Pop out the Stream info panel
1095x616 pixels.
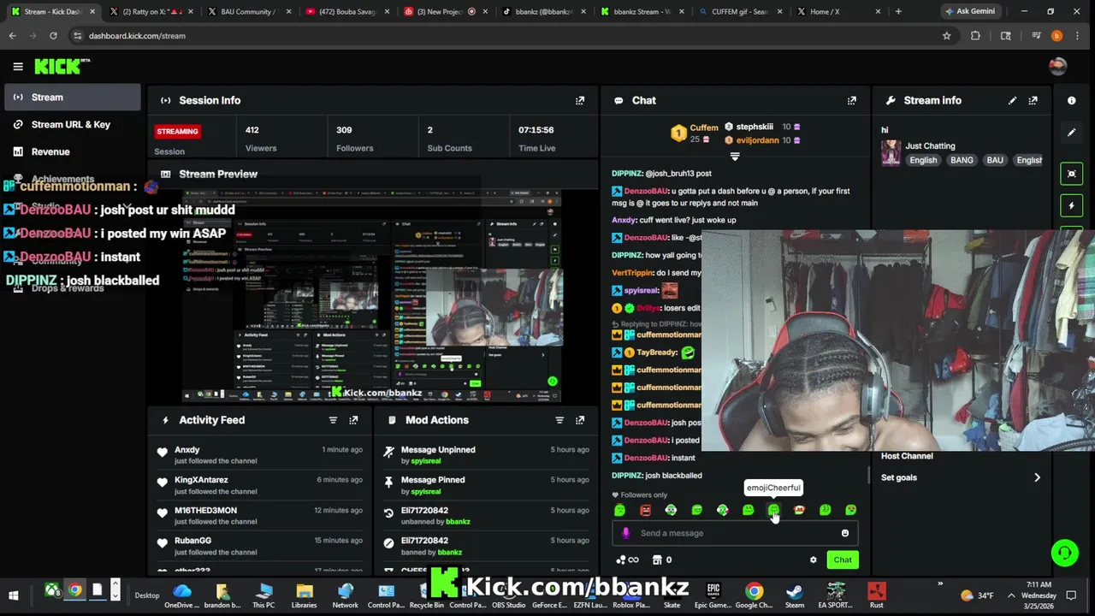(x=1033, y=100)
